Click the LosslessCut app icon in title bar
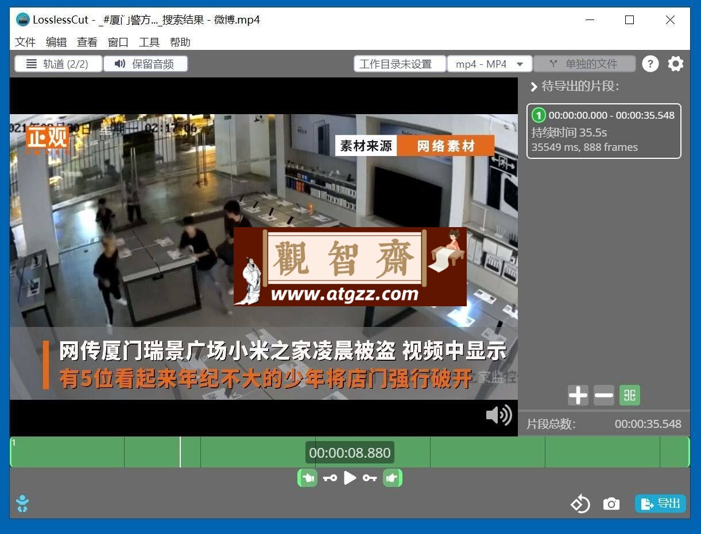701x534 pixels. coord(22,20)
